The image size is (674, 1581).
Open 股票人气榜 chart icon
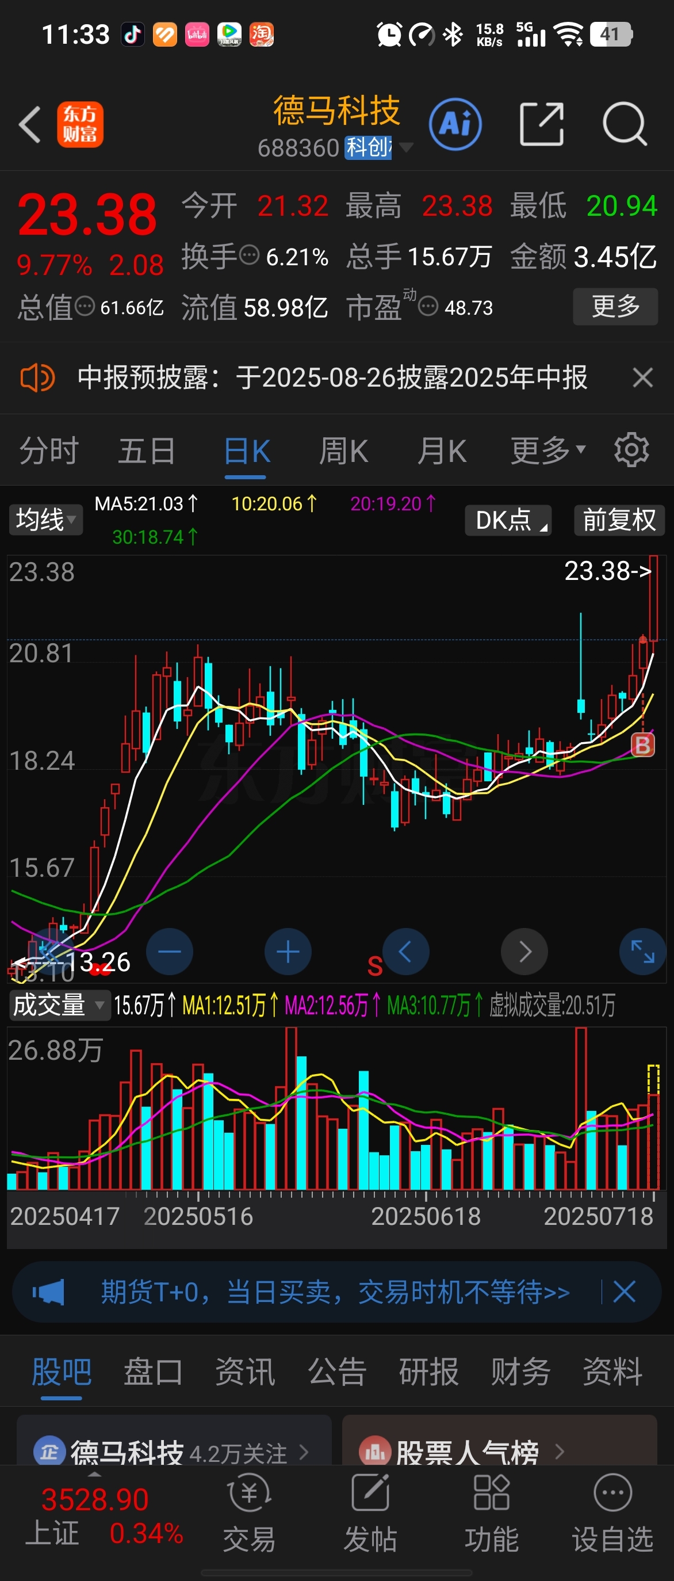(375, 1452)
